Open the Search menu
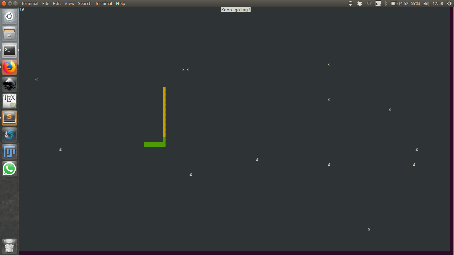 (x=85, y=3)
